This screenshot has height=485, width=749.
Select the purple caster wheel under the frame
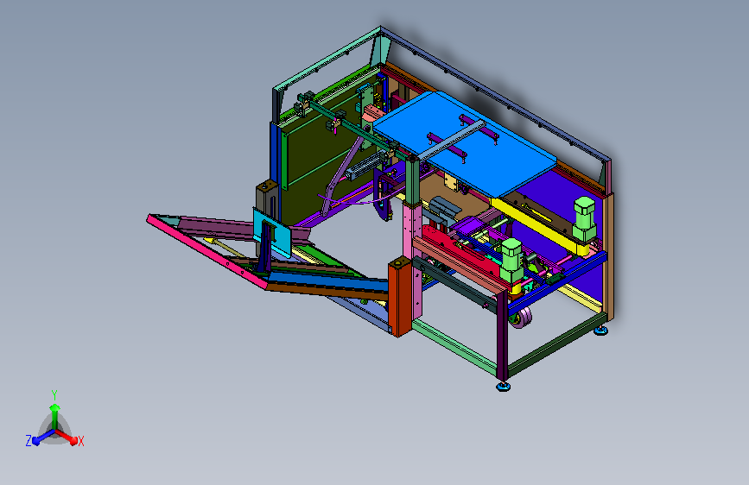[521, 318]
